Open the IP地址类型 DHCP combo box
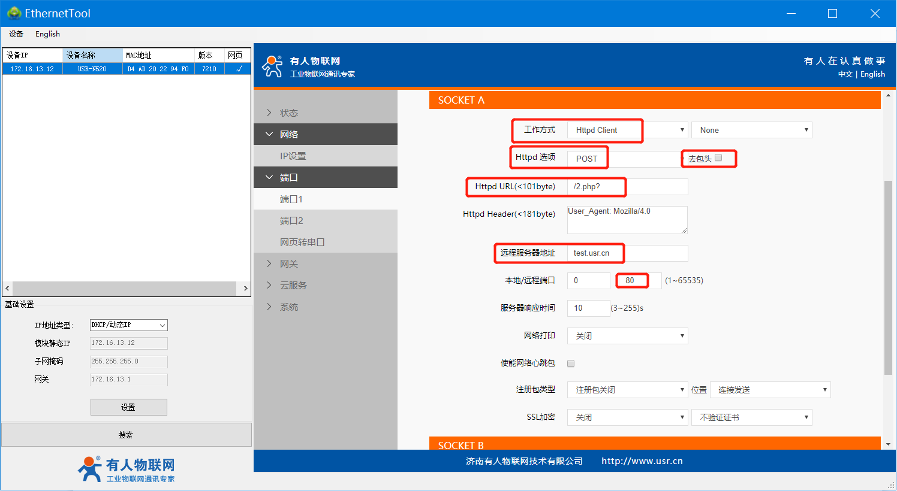 [128, 325]
